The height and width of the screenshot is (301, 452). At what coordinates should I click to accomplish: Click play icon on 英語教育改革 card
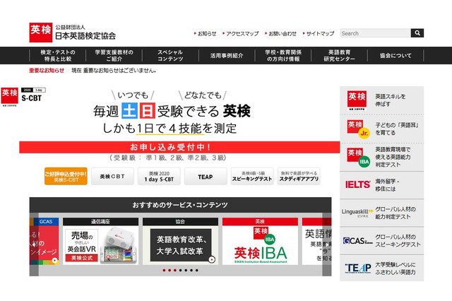[x=212, y=259]
